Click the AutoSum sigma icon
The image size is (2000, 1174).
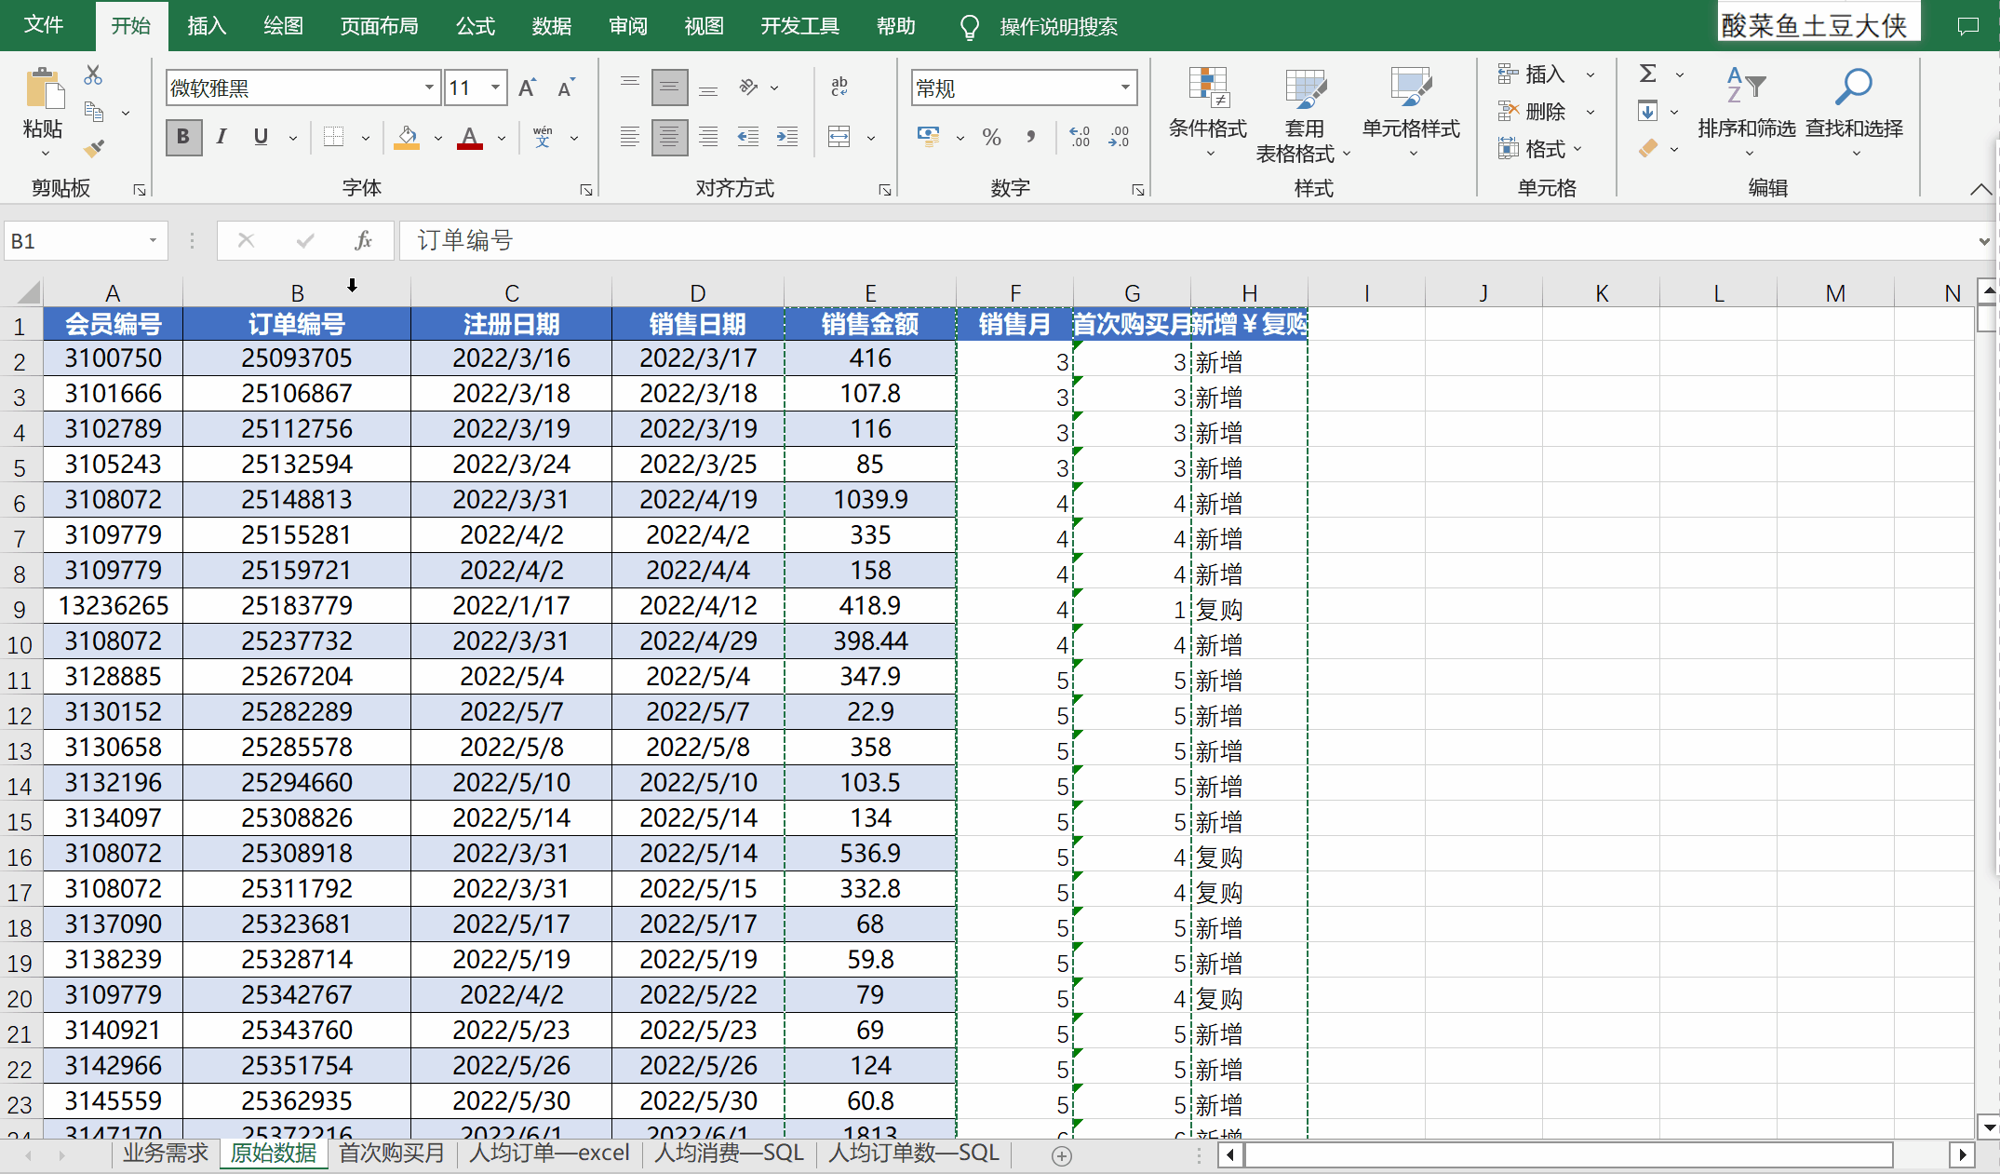(1647, 74)
